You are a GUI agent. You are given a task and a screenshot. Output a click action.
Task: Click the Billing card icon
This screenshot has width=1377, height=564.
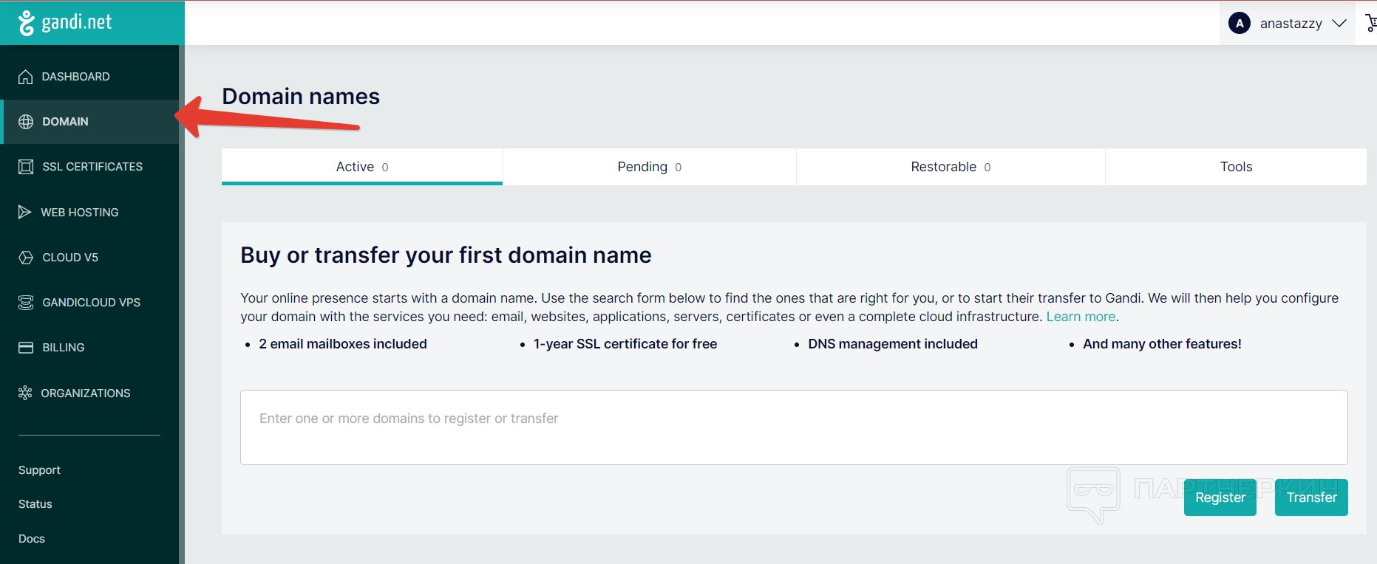[x=26, y=348]
